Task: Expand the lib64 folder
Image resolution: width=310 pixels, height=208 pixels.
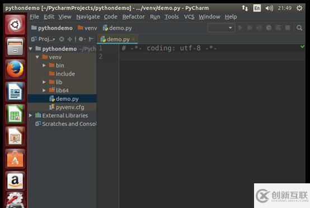Action: click(44, 90)
